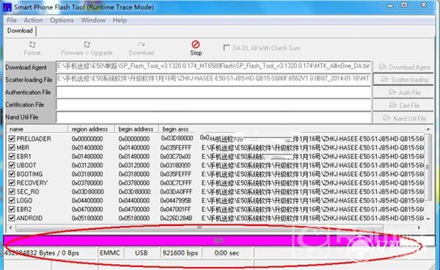
Task: Uncheck the PRELOADER partition checkbox
Action: (12, 139)
